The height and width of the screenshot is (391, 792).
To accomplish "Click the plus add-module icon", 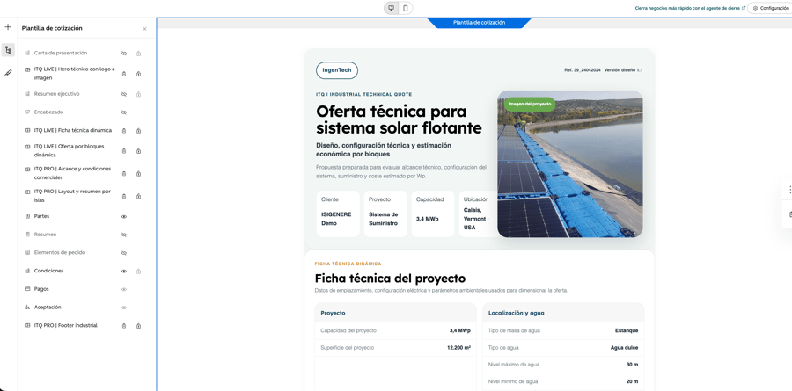I will 8,26.
